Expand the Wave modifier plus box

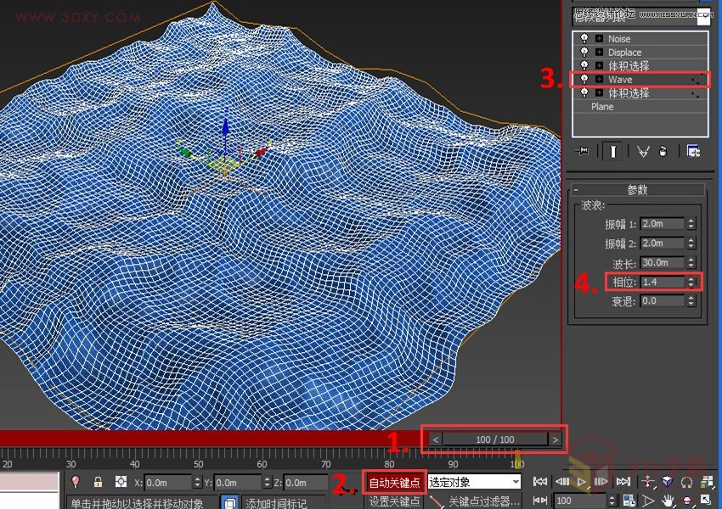[599, 79]
